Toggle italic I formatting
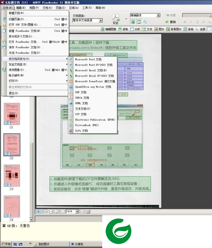This screenshot has height=248, width=212. 191,22
